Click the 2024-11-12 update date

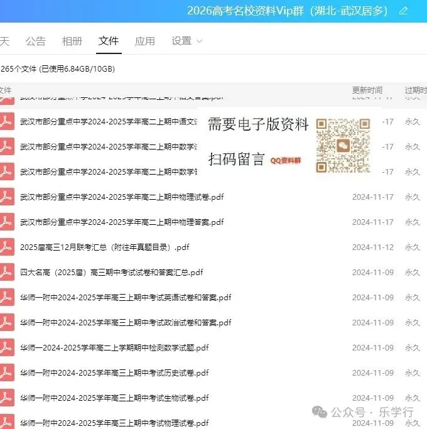(x=373, y=247)
